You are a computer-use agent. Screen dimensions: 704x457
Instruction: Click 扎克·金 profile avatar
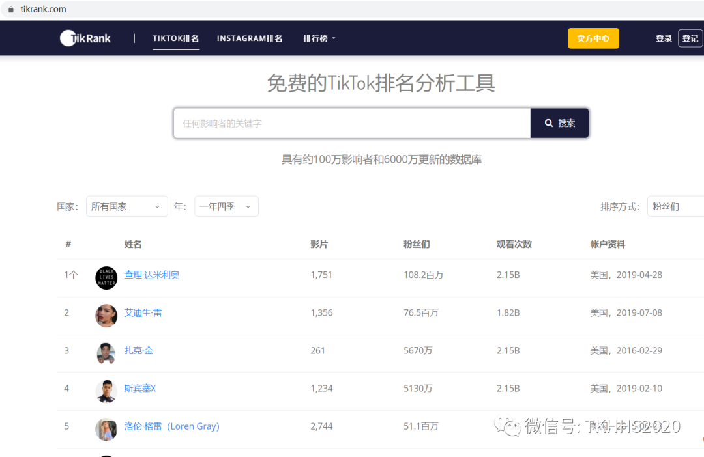pyautogui.click(x=106, y=353)
